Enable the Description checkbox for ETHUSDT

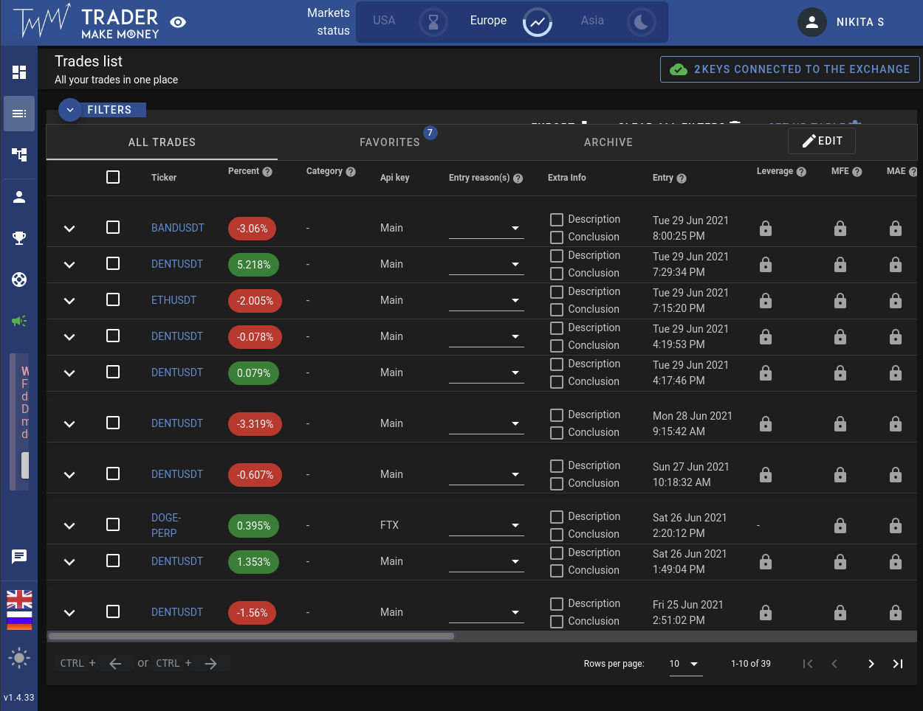click(556, 291)
